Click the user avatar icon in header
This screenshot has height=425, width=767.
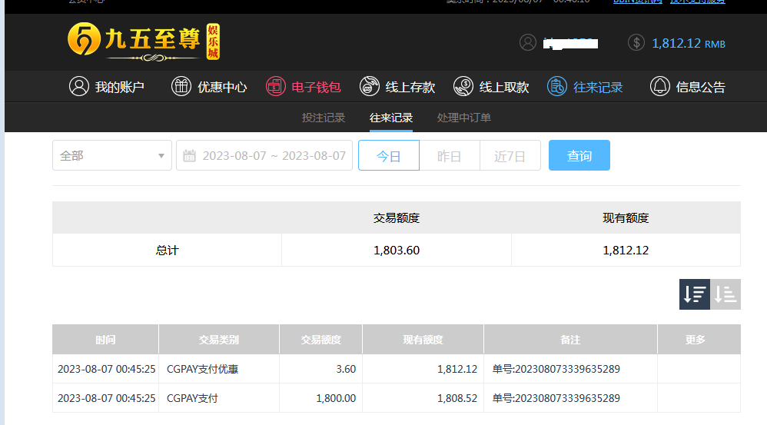click(528, 42)
